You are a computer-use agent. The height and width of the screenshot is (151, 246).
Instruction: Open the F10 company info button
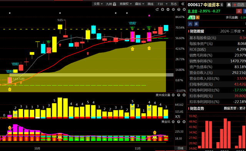coord(160,4)
